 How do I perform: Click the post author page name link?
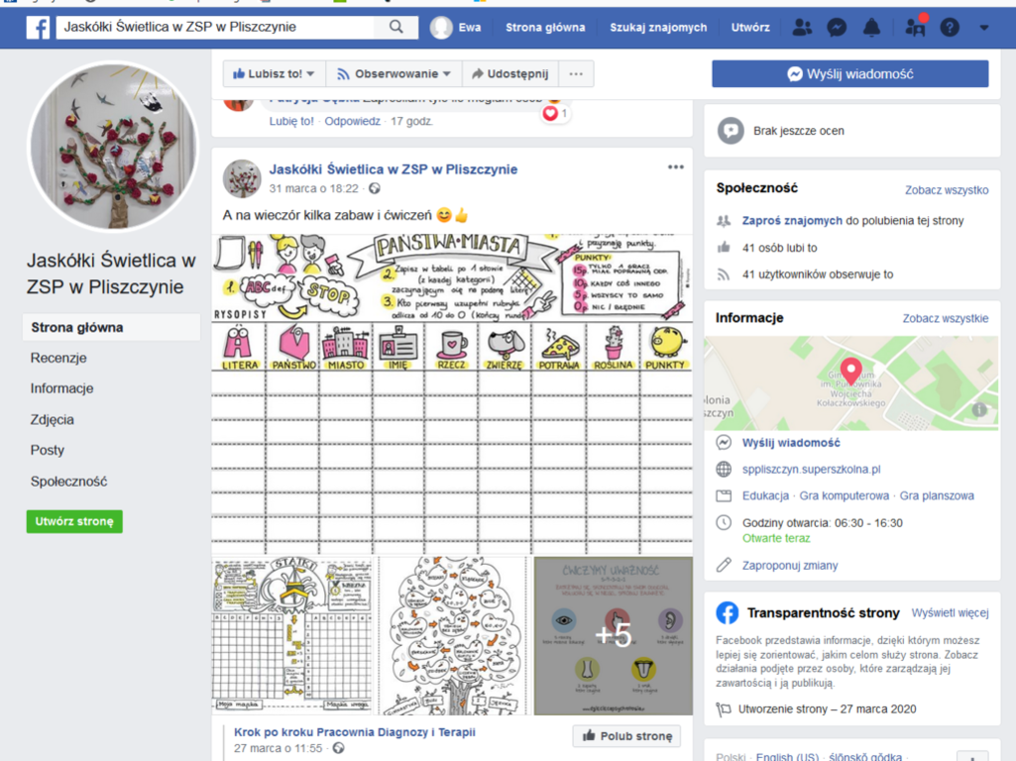(x=394, y=169)
